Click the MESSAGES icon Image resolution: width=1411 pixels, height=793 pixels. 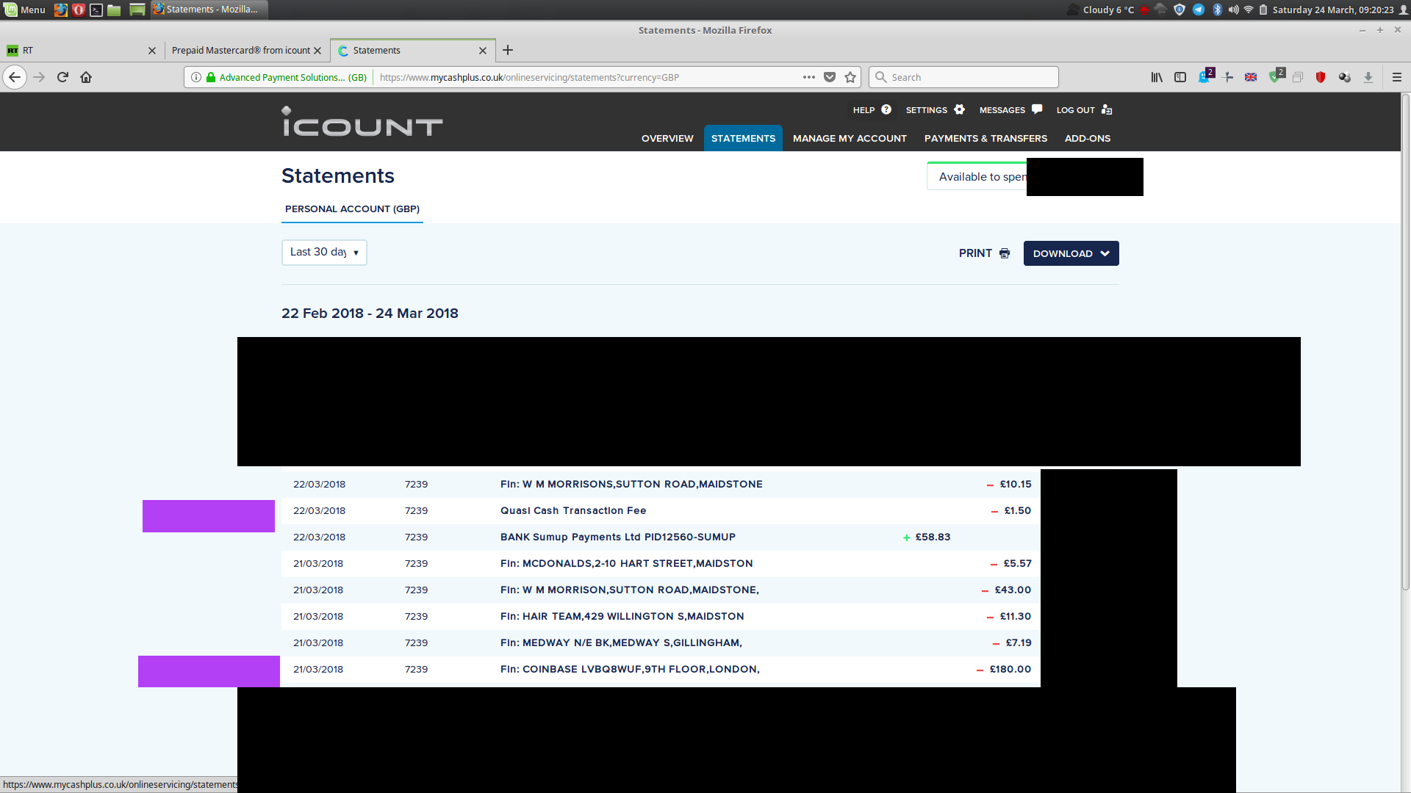click(1036, 109)
